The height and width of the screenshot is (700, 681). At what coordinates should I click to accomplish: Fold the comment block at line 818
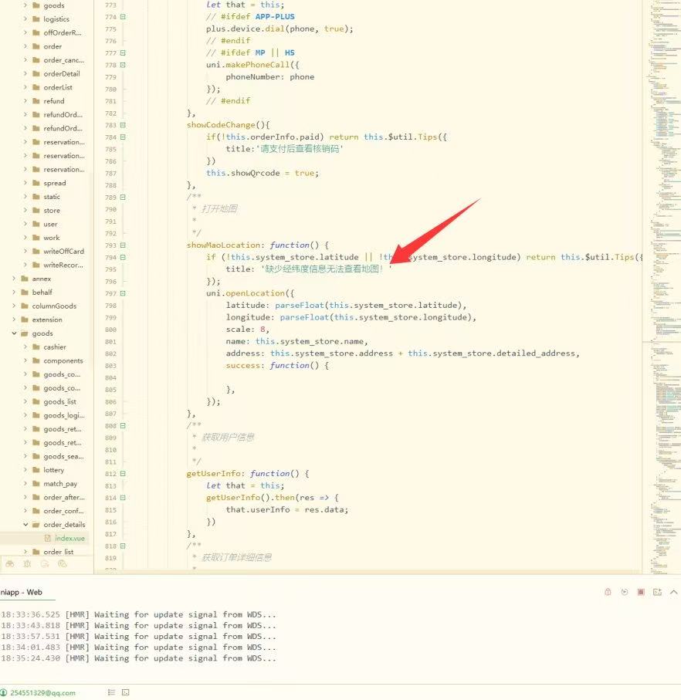point(123,546)
